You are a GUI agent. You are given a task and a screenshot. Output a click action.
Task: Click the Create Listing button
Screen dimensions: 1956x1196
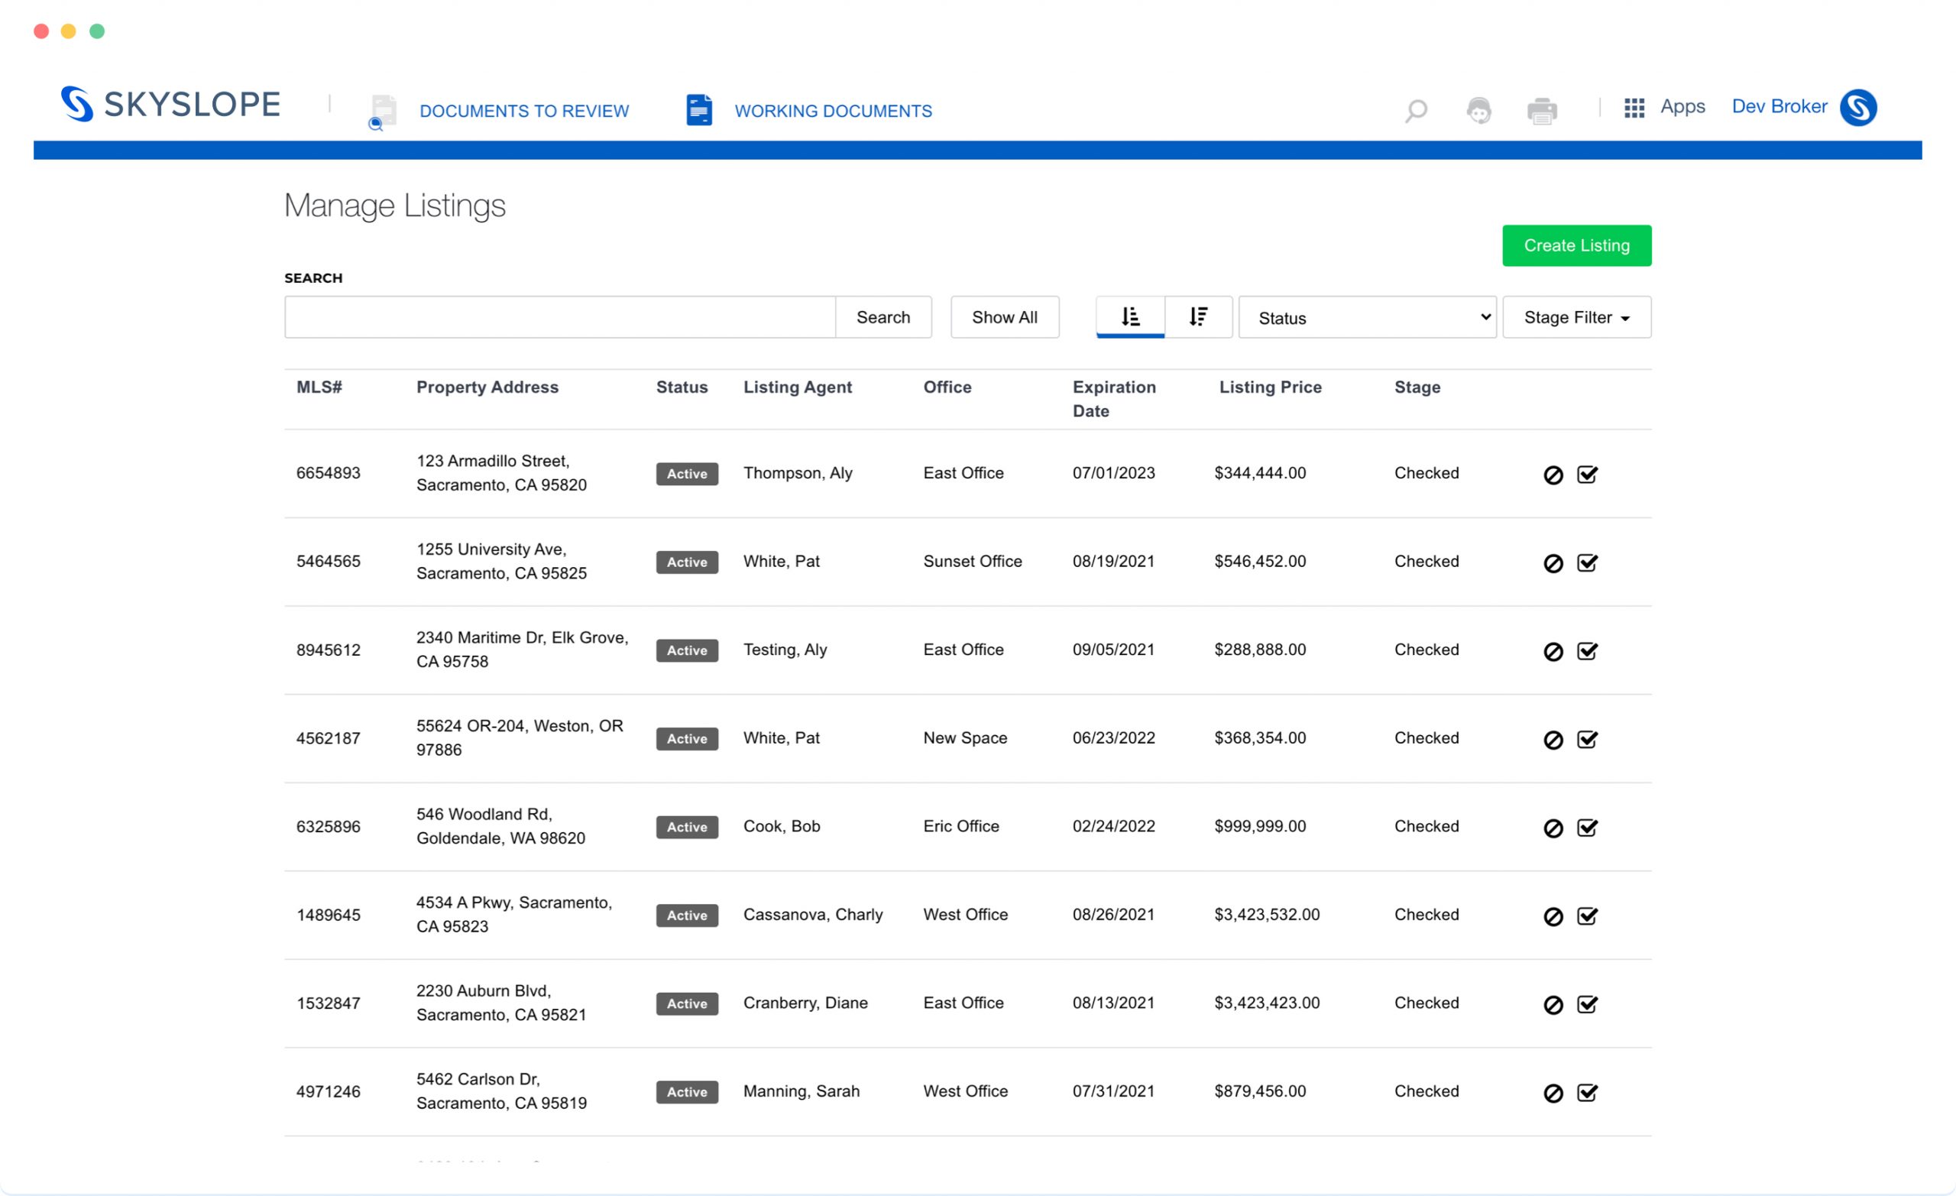[1576, 245]
